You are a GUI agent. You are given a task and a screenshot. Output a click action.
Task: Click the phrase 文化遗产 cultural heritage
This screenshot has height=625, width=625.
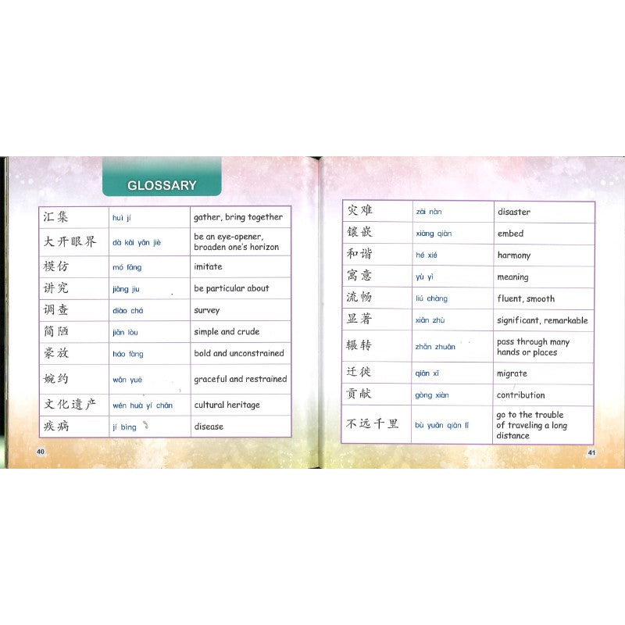pos(72,405)
